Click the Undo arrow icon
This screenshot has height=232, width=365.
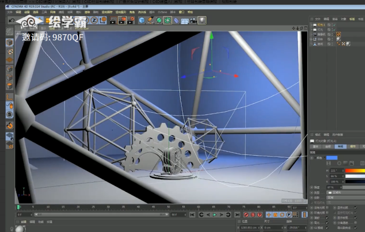click(x=11, y=20)
